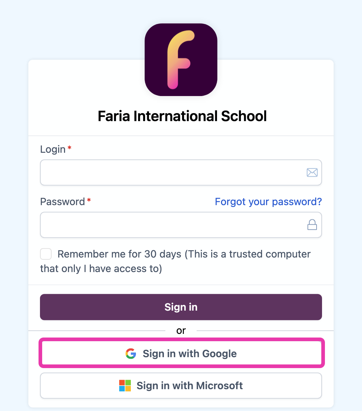The image size is (362, 411).
Task: Click the padlock icon in the Password field
Action: pyautogui.click(x=312, y=225)
